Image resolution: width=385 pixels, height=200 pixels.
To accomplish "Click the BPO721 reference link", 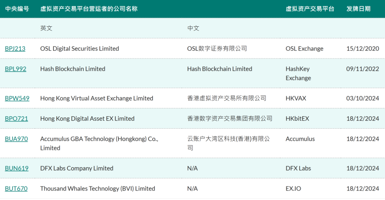I will tap(16, 119).
